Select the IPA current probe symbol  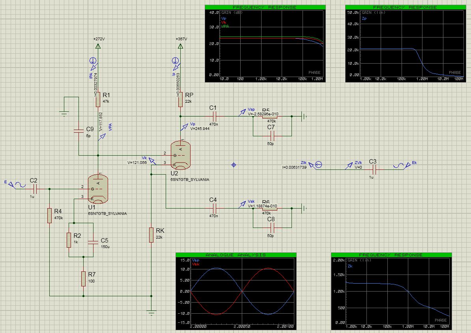click(93, 64)
